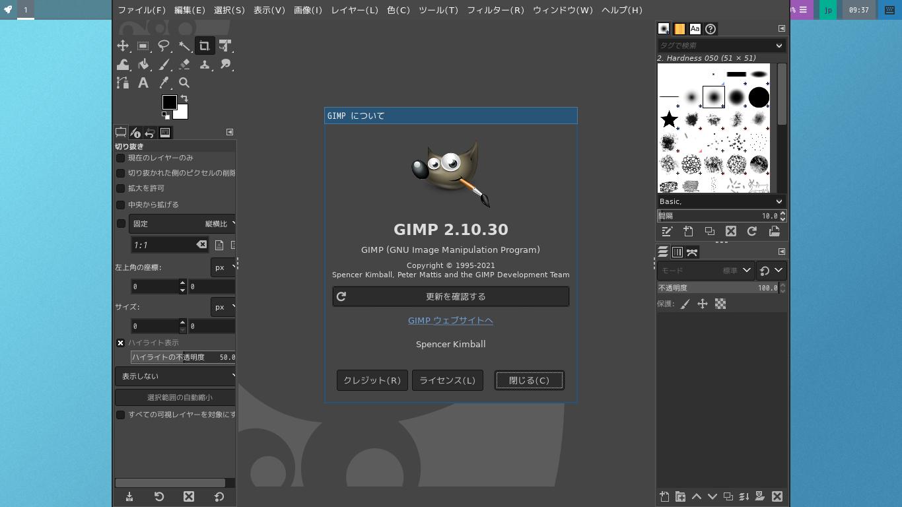Screen dimensions: 902x507
Task: Adjust the 'ハイライトの不透明度' slider
Action: click(x=183, y=357)
